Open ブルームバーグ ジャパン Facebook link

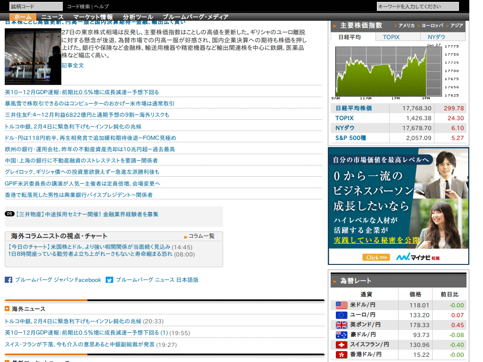[x=58, y=280]
